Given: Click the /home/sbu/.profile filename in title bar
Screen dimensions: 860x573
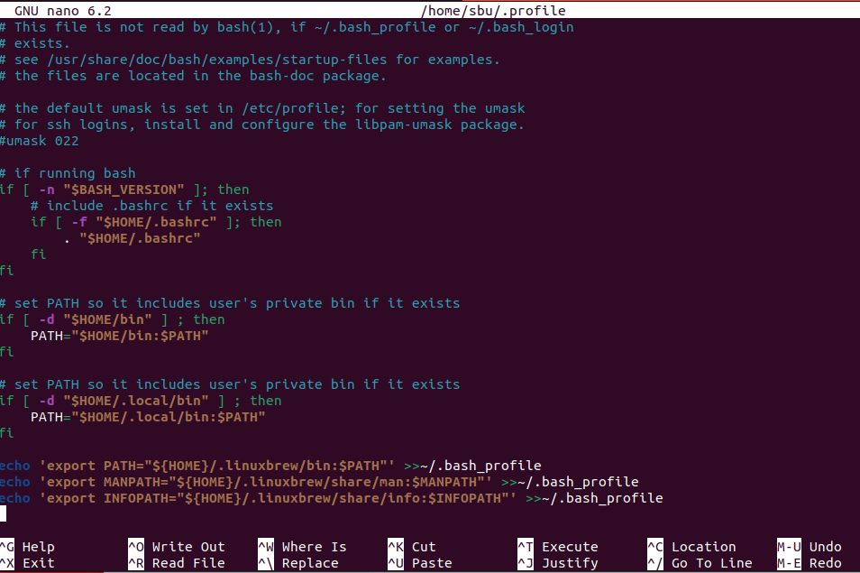Looking at the screenshot, I should pyautogui.click(x=493, y=11).
